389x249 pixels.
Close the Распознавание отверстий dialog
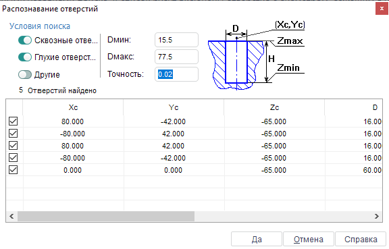(x=382, y=9)
